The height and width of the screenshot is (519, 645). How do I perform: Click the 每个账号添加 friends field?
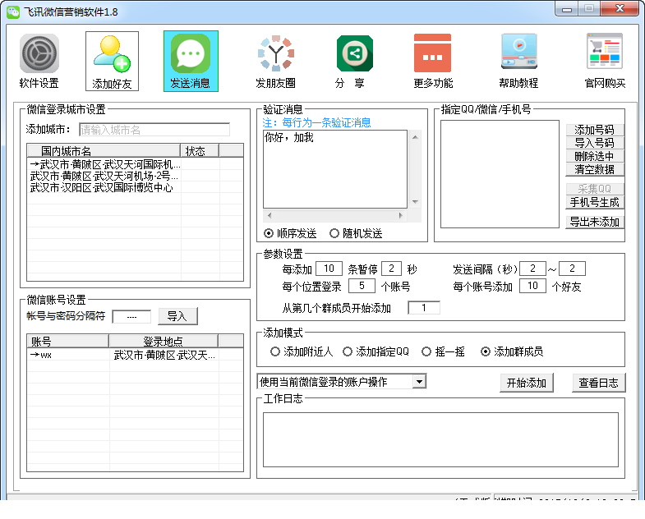click(x=532, y=286)
